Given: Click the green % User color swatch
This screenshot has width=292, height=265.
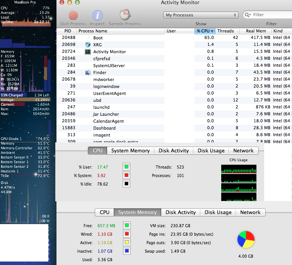Looking at the screenshot, I should 126,167.
